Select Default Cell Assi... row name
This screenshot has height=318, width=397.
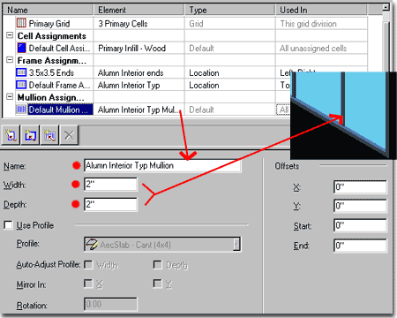[59, 48]
